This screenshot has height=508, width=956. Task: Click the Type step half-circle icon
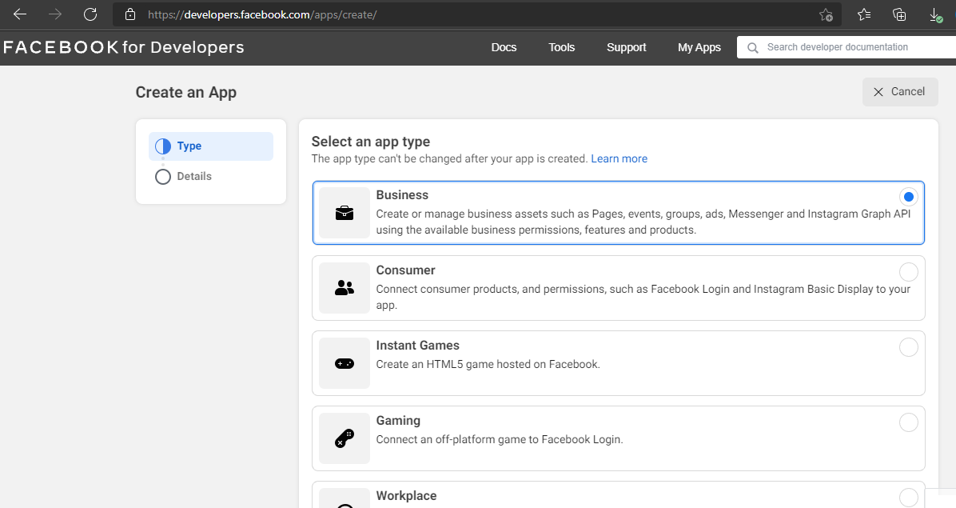tap(163, 146)
